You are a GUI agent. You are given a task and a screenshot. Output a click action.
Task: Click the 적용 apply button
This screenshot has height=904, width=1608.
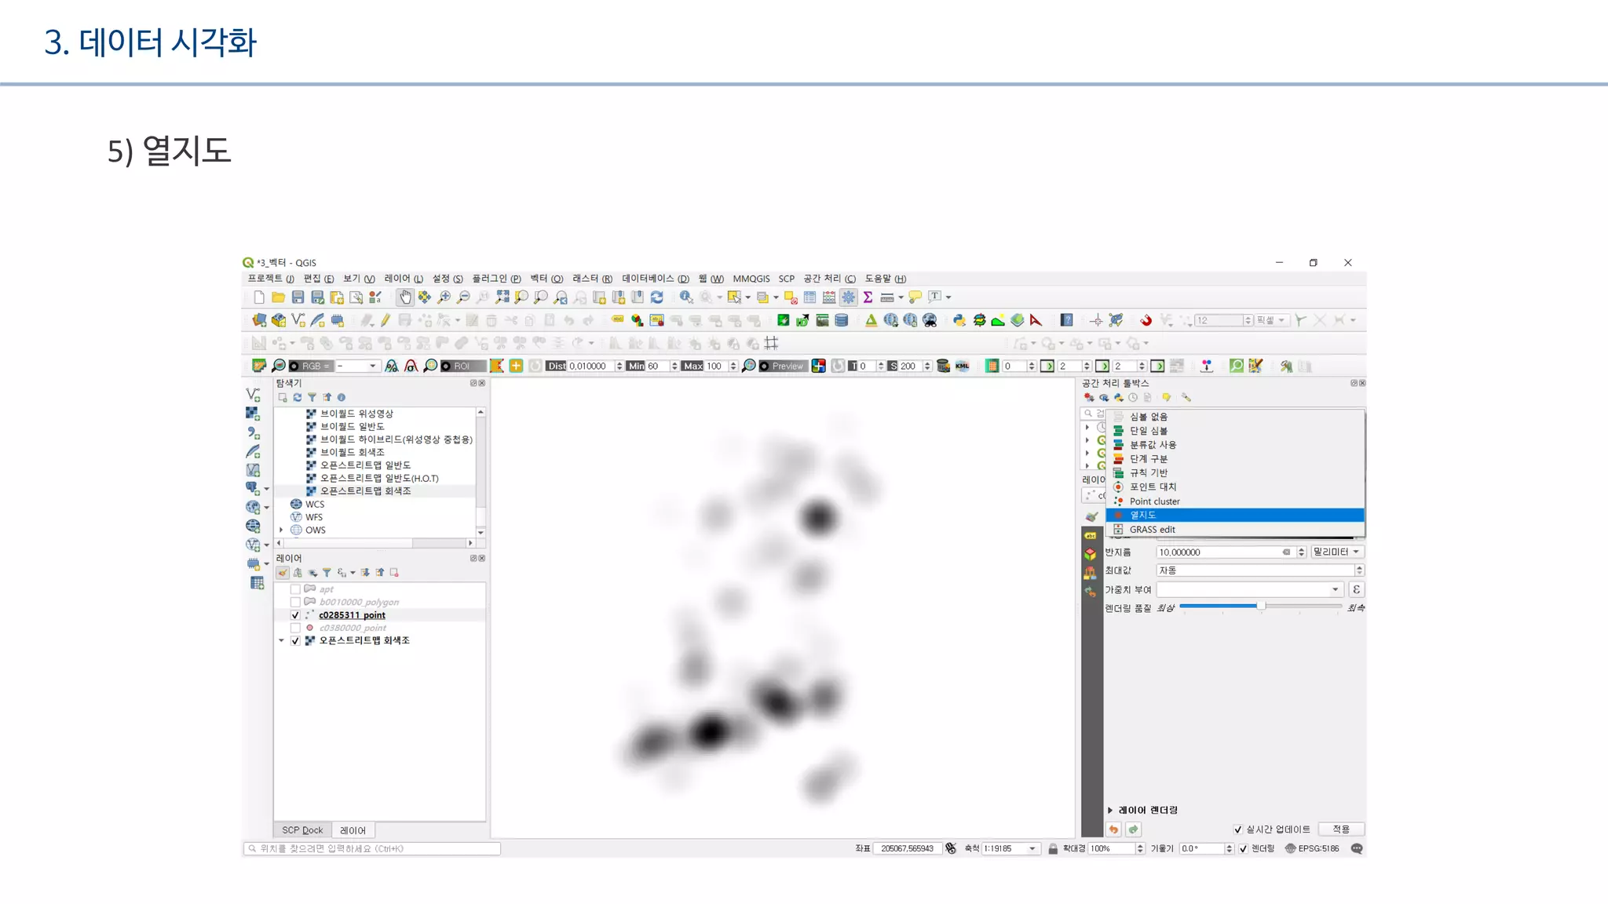pos(1341,829)
